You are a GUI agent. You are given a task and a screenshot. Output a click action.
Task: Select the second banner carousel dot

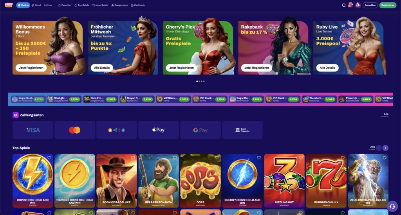(x=199, y=81)
